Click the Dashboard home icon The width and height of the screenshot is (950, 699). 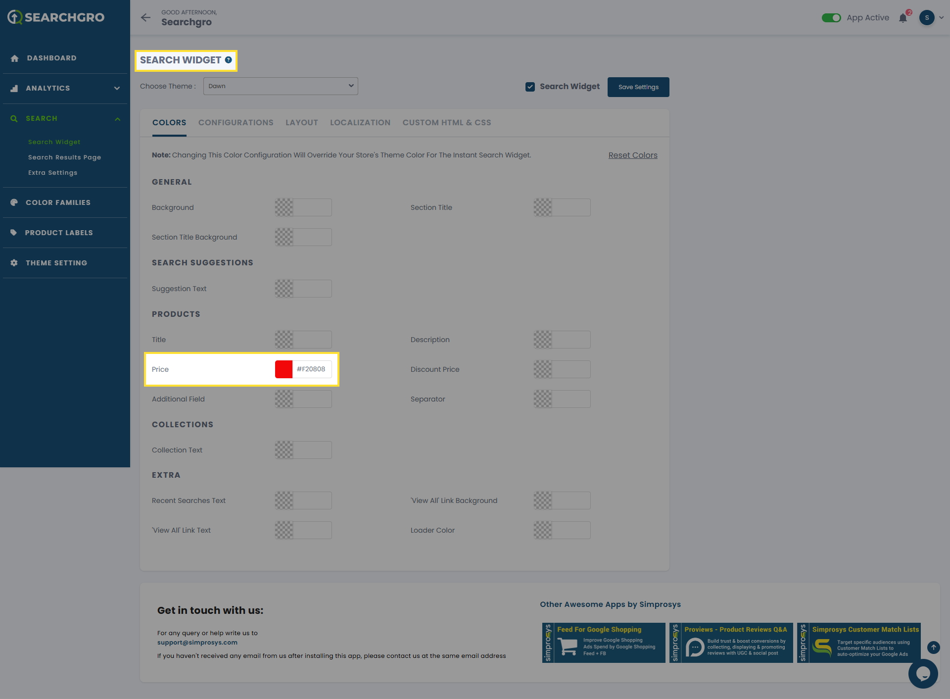pos(14,58)
